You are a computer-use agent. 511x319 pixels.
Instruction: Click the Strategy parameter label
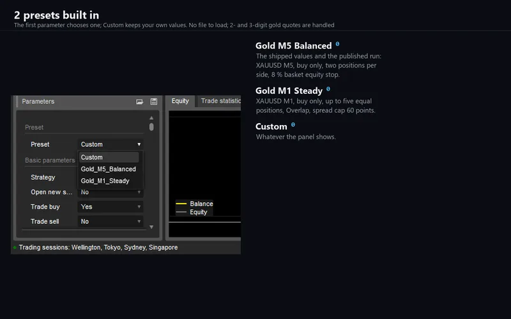coord(43,177)
